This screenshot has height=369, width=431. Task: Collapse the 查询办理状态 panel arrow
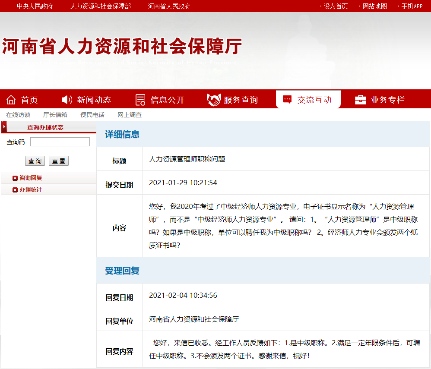pyautogui.click(x=4, y=127)
